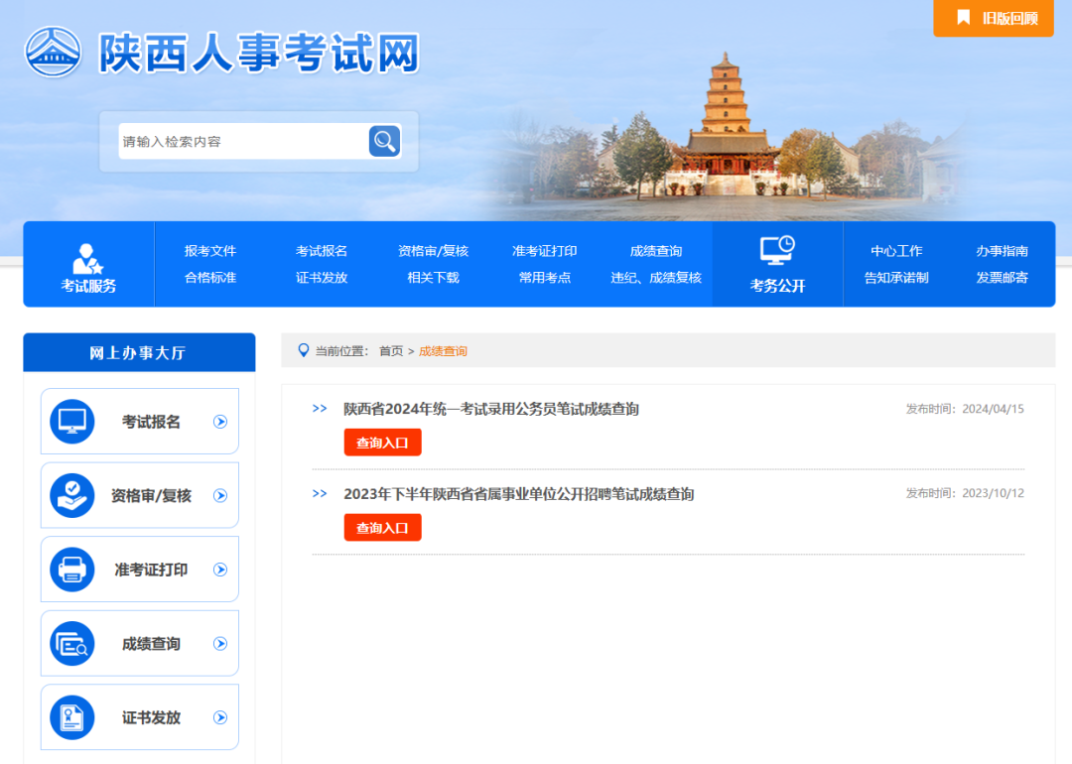Click the 考试报名 monitor icon in sidebar

tap(72, 422)
